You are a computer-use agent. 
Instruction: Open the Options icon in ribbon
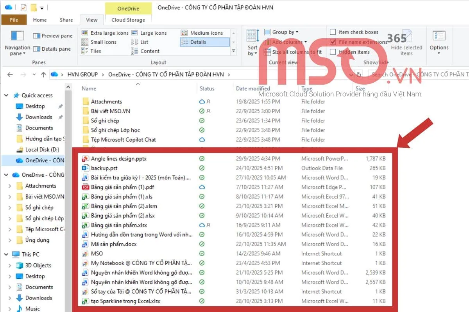[x=439, y=36]
